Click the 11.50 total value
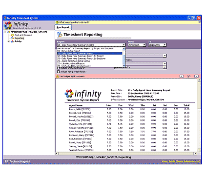205x177 pixels. 186,124
